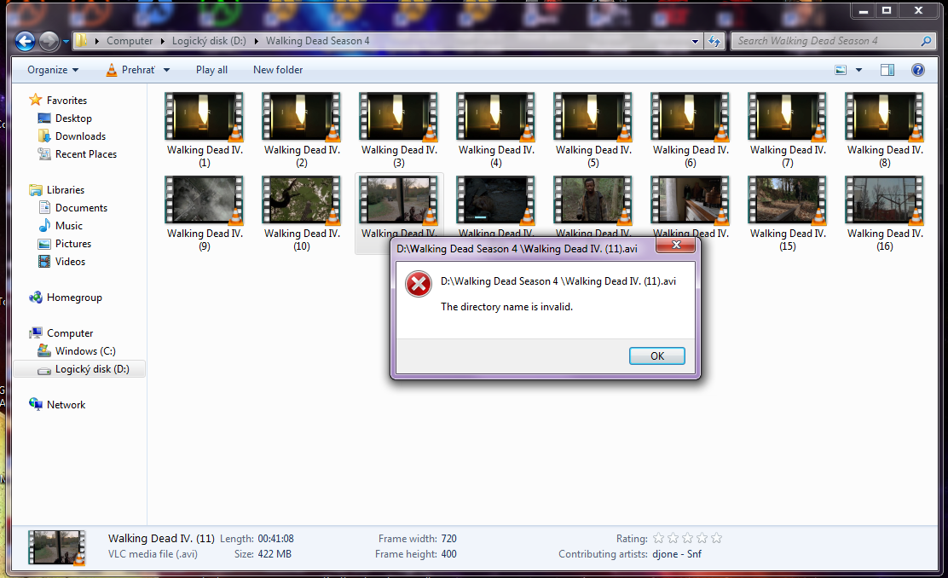Click the details pane video thumbnail
The image size is (948, 578).
(57, 548)
